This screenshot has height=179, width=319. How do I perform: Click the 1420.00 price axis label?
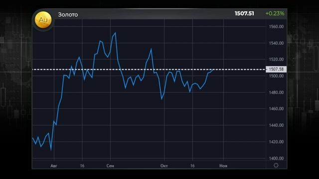pyautogui.click(x=276, y=142)
